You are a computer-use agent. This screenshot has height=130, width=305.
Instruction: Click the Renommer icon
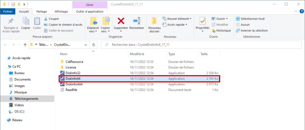pyautogui.click(x=137, y=21)
